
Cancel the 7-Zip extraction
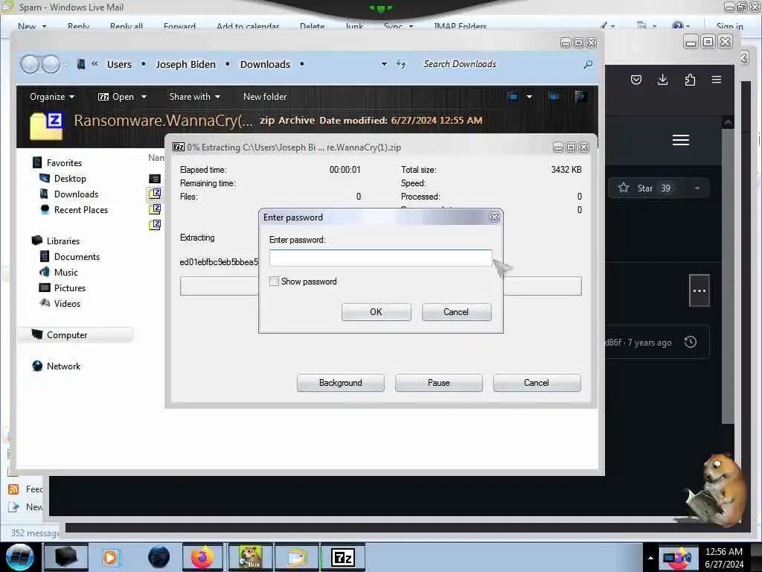(x=537, y=383)
